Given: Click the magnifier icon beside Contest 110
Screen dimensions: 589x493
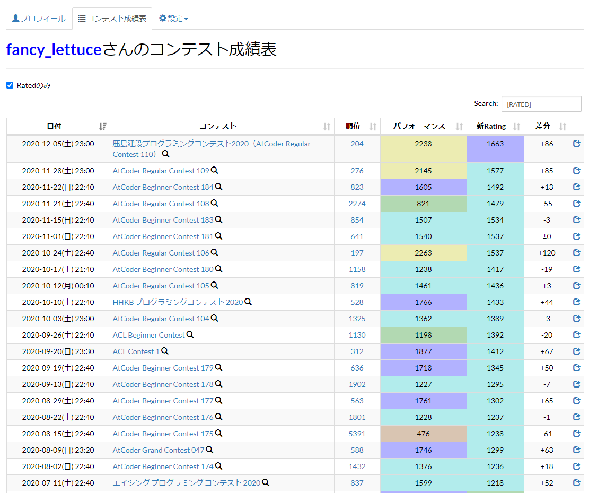Looking at the screenshot, I should (165, 154).
